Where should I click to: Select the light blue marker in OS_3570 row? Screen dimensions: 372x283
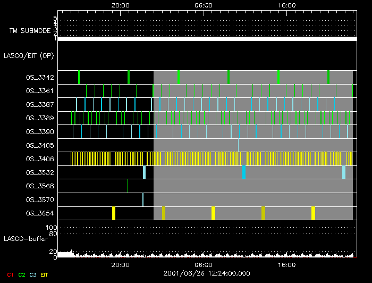[142, 199]
